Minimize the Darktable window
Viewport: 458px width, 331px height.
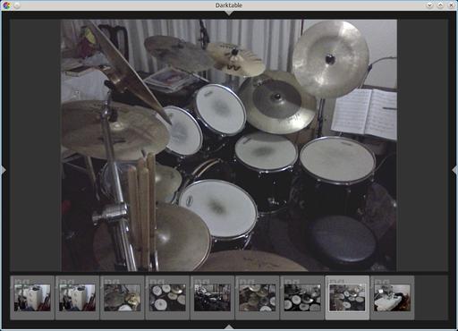pos(429,5)
